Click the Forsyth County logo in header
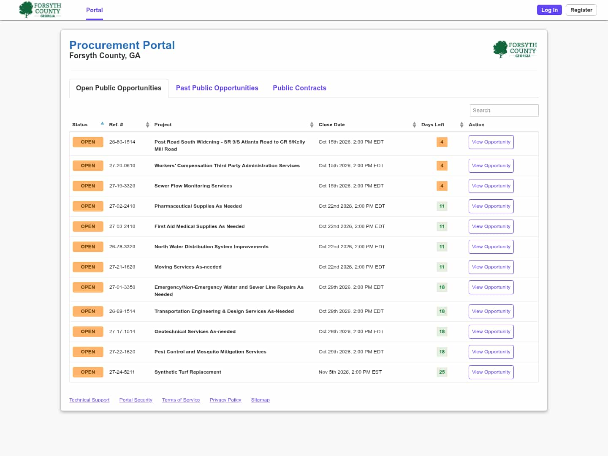This screenshot has width=608, height=456. tap(40, 10)
